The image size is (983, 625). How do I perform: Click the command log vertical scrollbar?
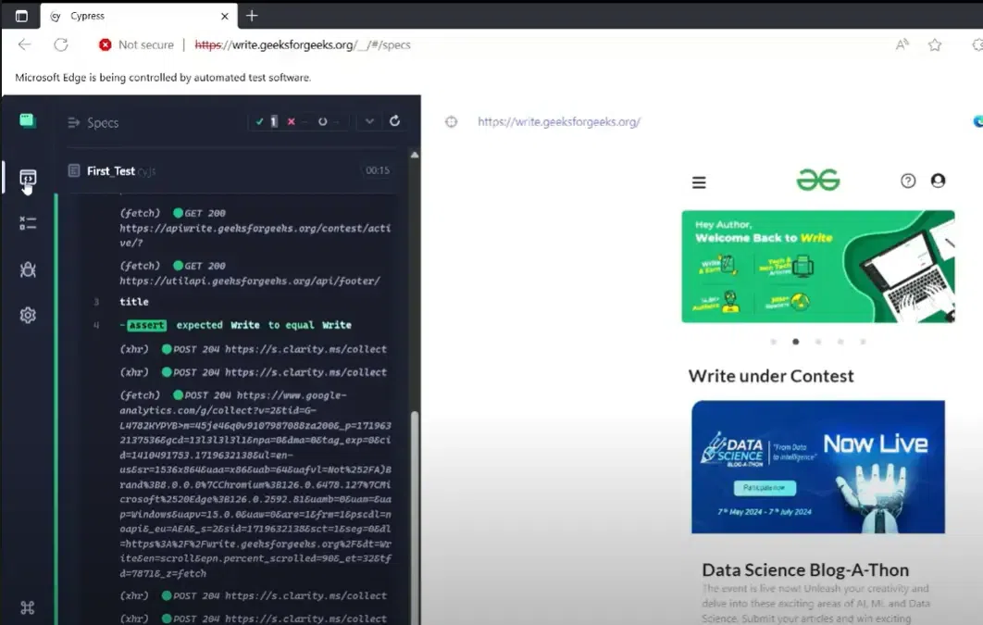pyautogui.click(x=414, y=518)
